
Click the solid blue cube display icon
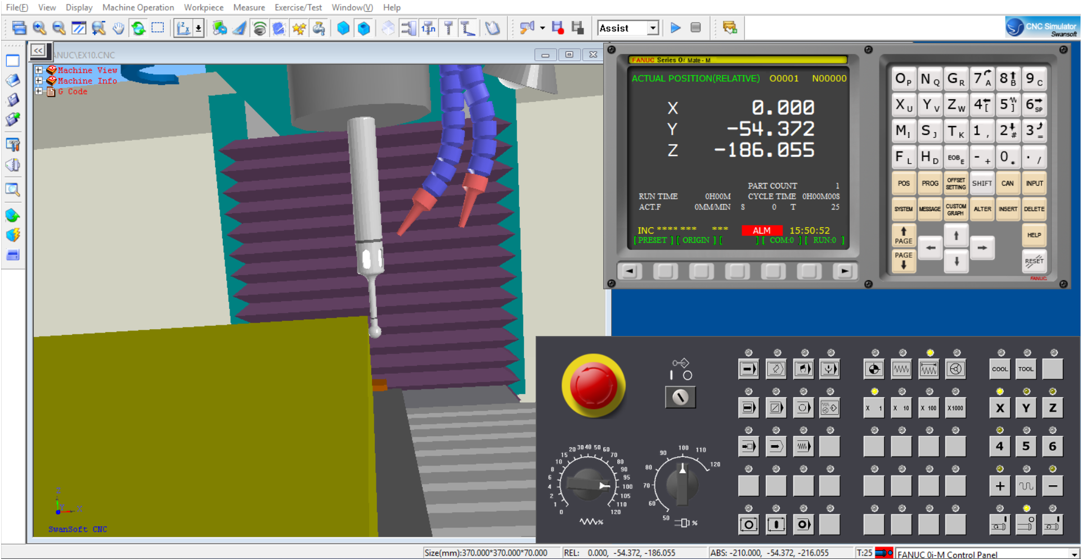pos(343,28)
